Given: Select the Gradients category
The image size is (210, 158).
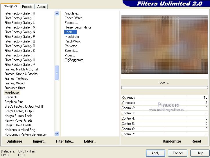Looking at the screenshot, I should pyautogui.click(x=11, y=97).
